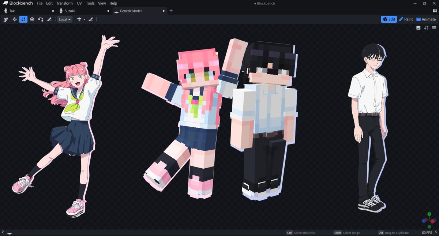Add a new tab with plus button
The width and height of the screenshot is (439, 236).
171,11
